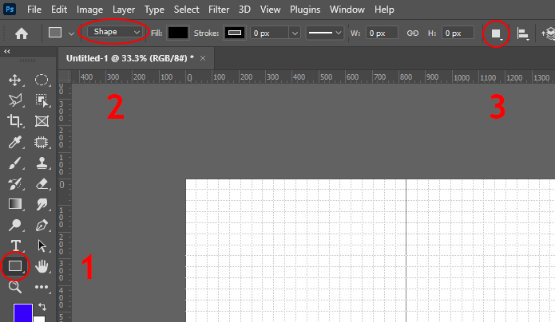This screenshot has width=555, height=322.
Task: Choose the Hand tool
Action: pyautogui.click(x=42, y=266)
